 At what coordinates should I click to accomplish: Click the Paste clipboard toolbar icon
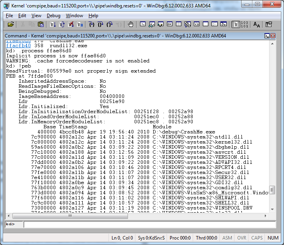(x=41, y=24)
